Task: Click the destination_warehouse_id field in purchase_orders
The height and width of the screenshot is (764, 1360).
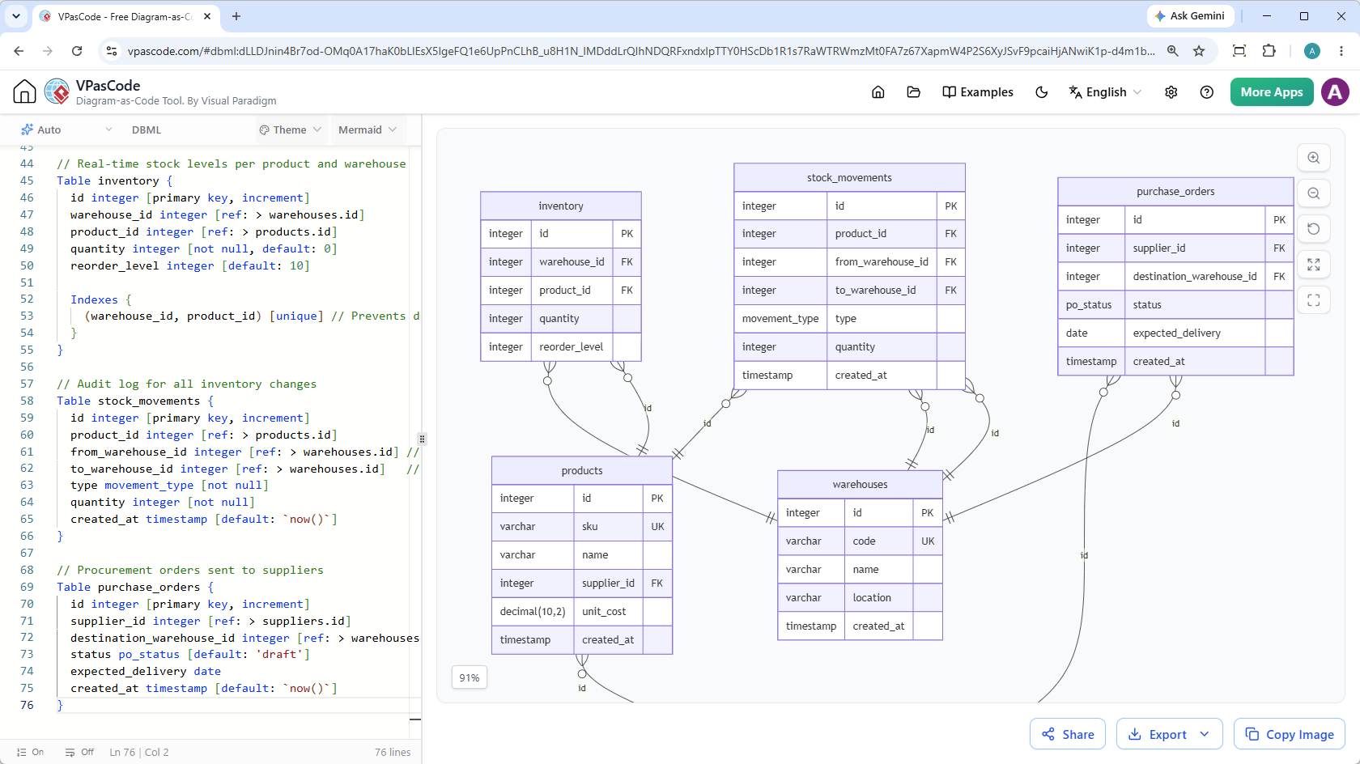Action: click(x=1195, y=276)
